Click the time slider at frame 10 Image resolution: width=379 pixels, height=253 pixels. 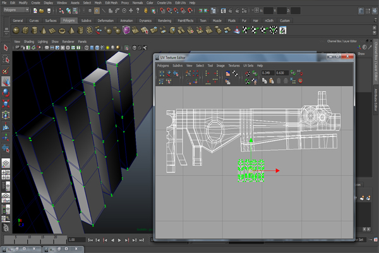[29, 240]
